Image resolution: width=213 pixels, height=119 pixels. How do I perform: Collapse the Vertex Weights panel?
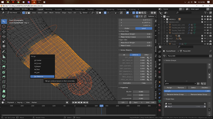pos(119,50)
